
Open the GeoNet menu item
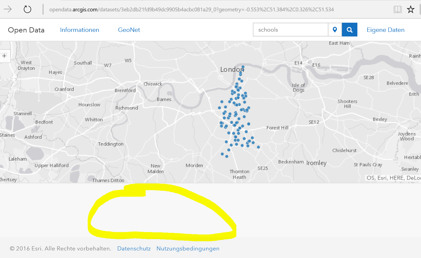click(129, 30)
